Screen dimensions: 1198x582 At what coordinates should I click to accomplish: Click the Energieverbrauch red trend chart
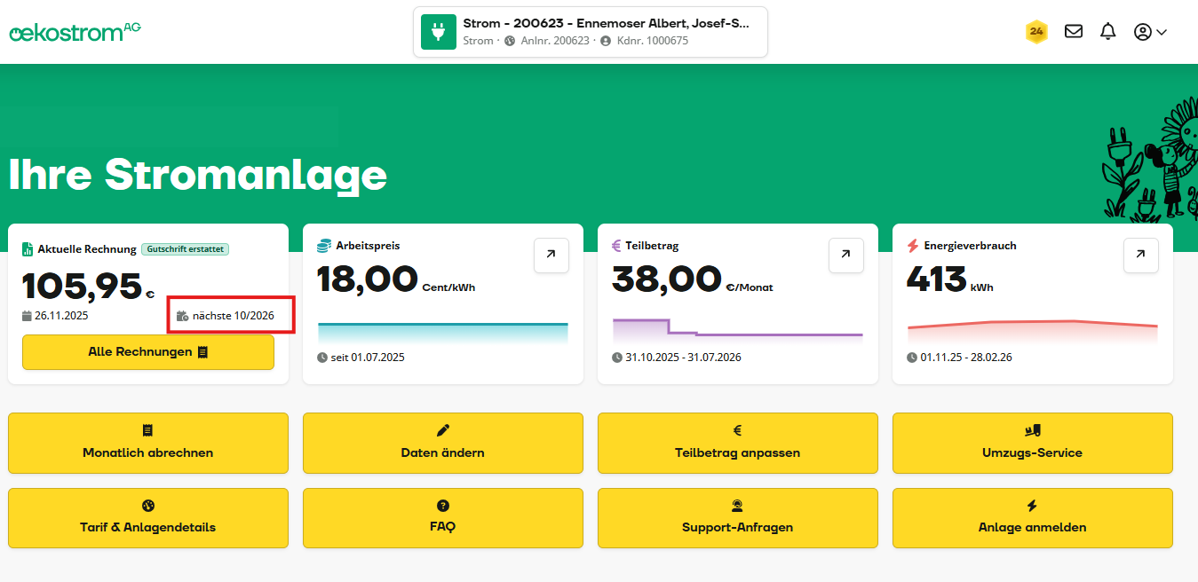1033,329
